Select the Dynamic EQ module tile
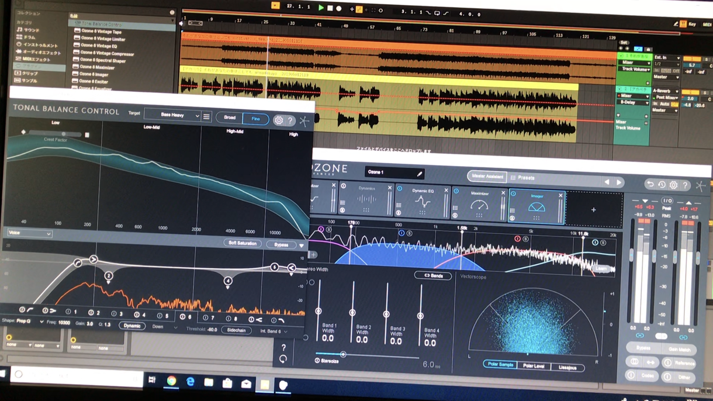Viewport: 713px width, 401px height. click(423, 201)
